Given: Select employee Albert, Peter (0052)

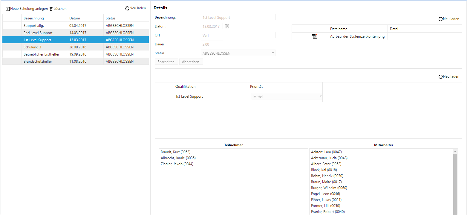Looking at the screenshot, I should [x=326, y=164].
